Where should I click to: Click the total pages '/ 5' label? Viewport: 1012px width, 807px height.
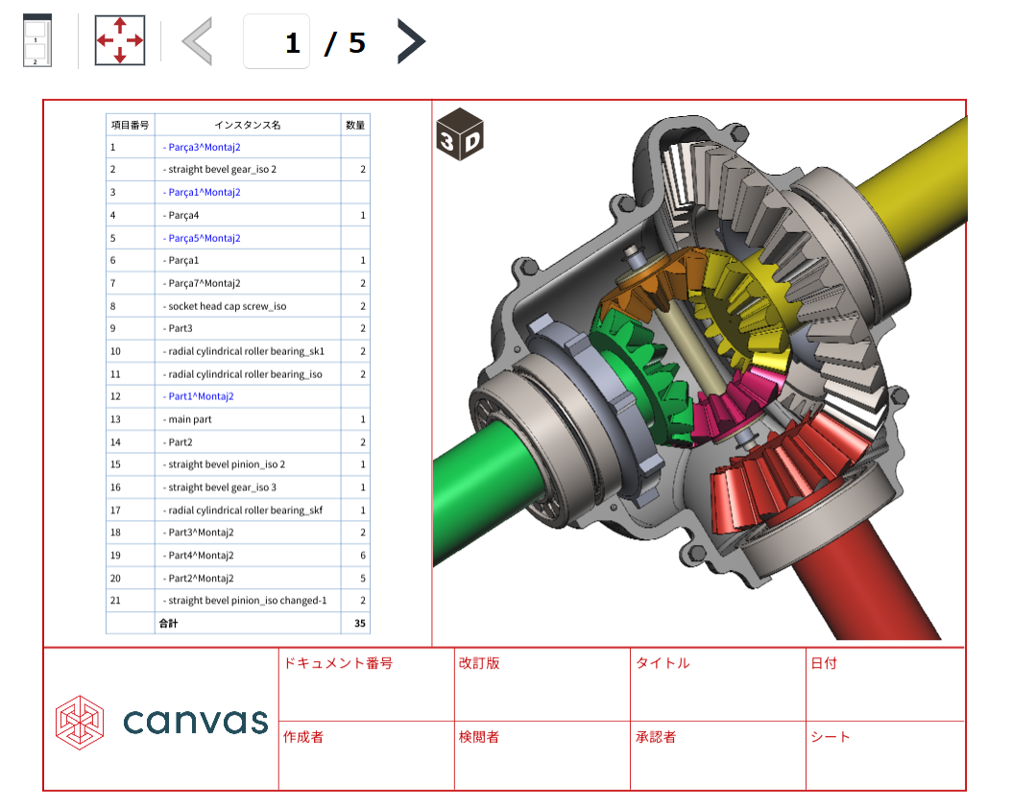[345, 43]
